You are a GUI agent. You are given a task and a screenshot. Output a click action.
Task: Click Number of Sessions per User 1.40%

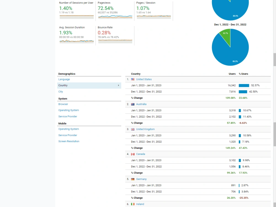(66, 8)
